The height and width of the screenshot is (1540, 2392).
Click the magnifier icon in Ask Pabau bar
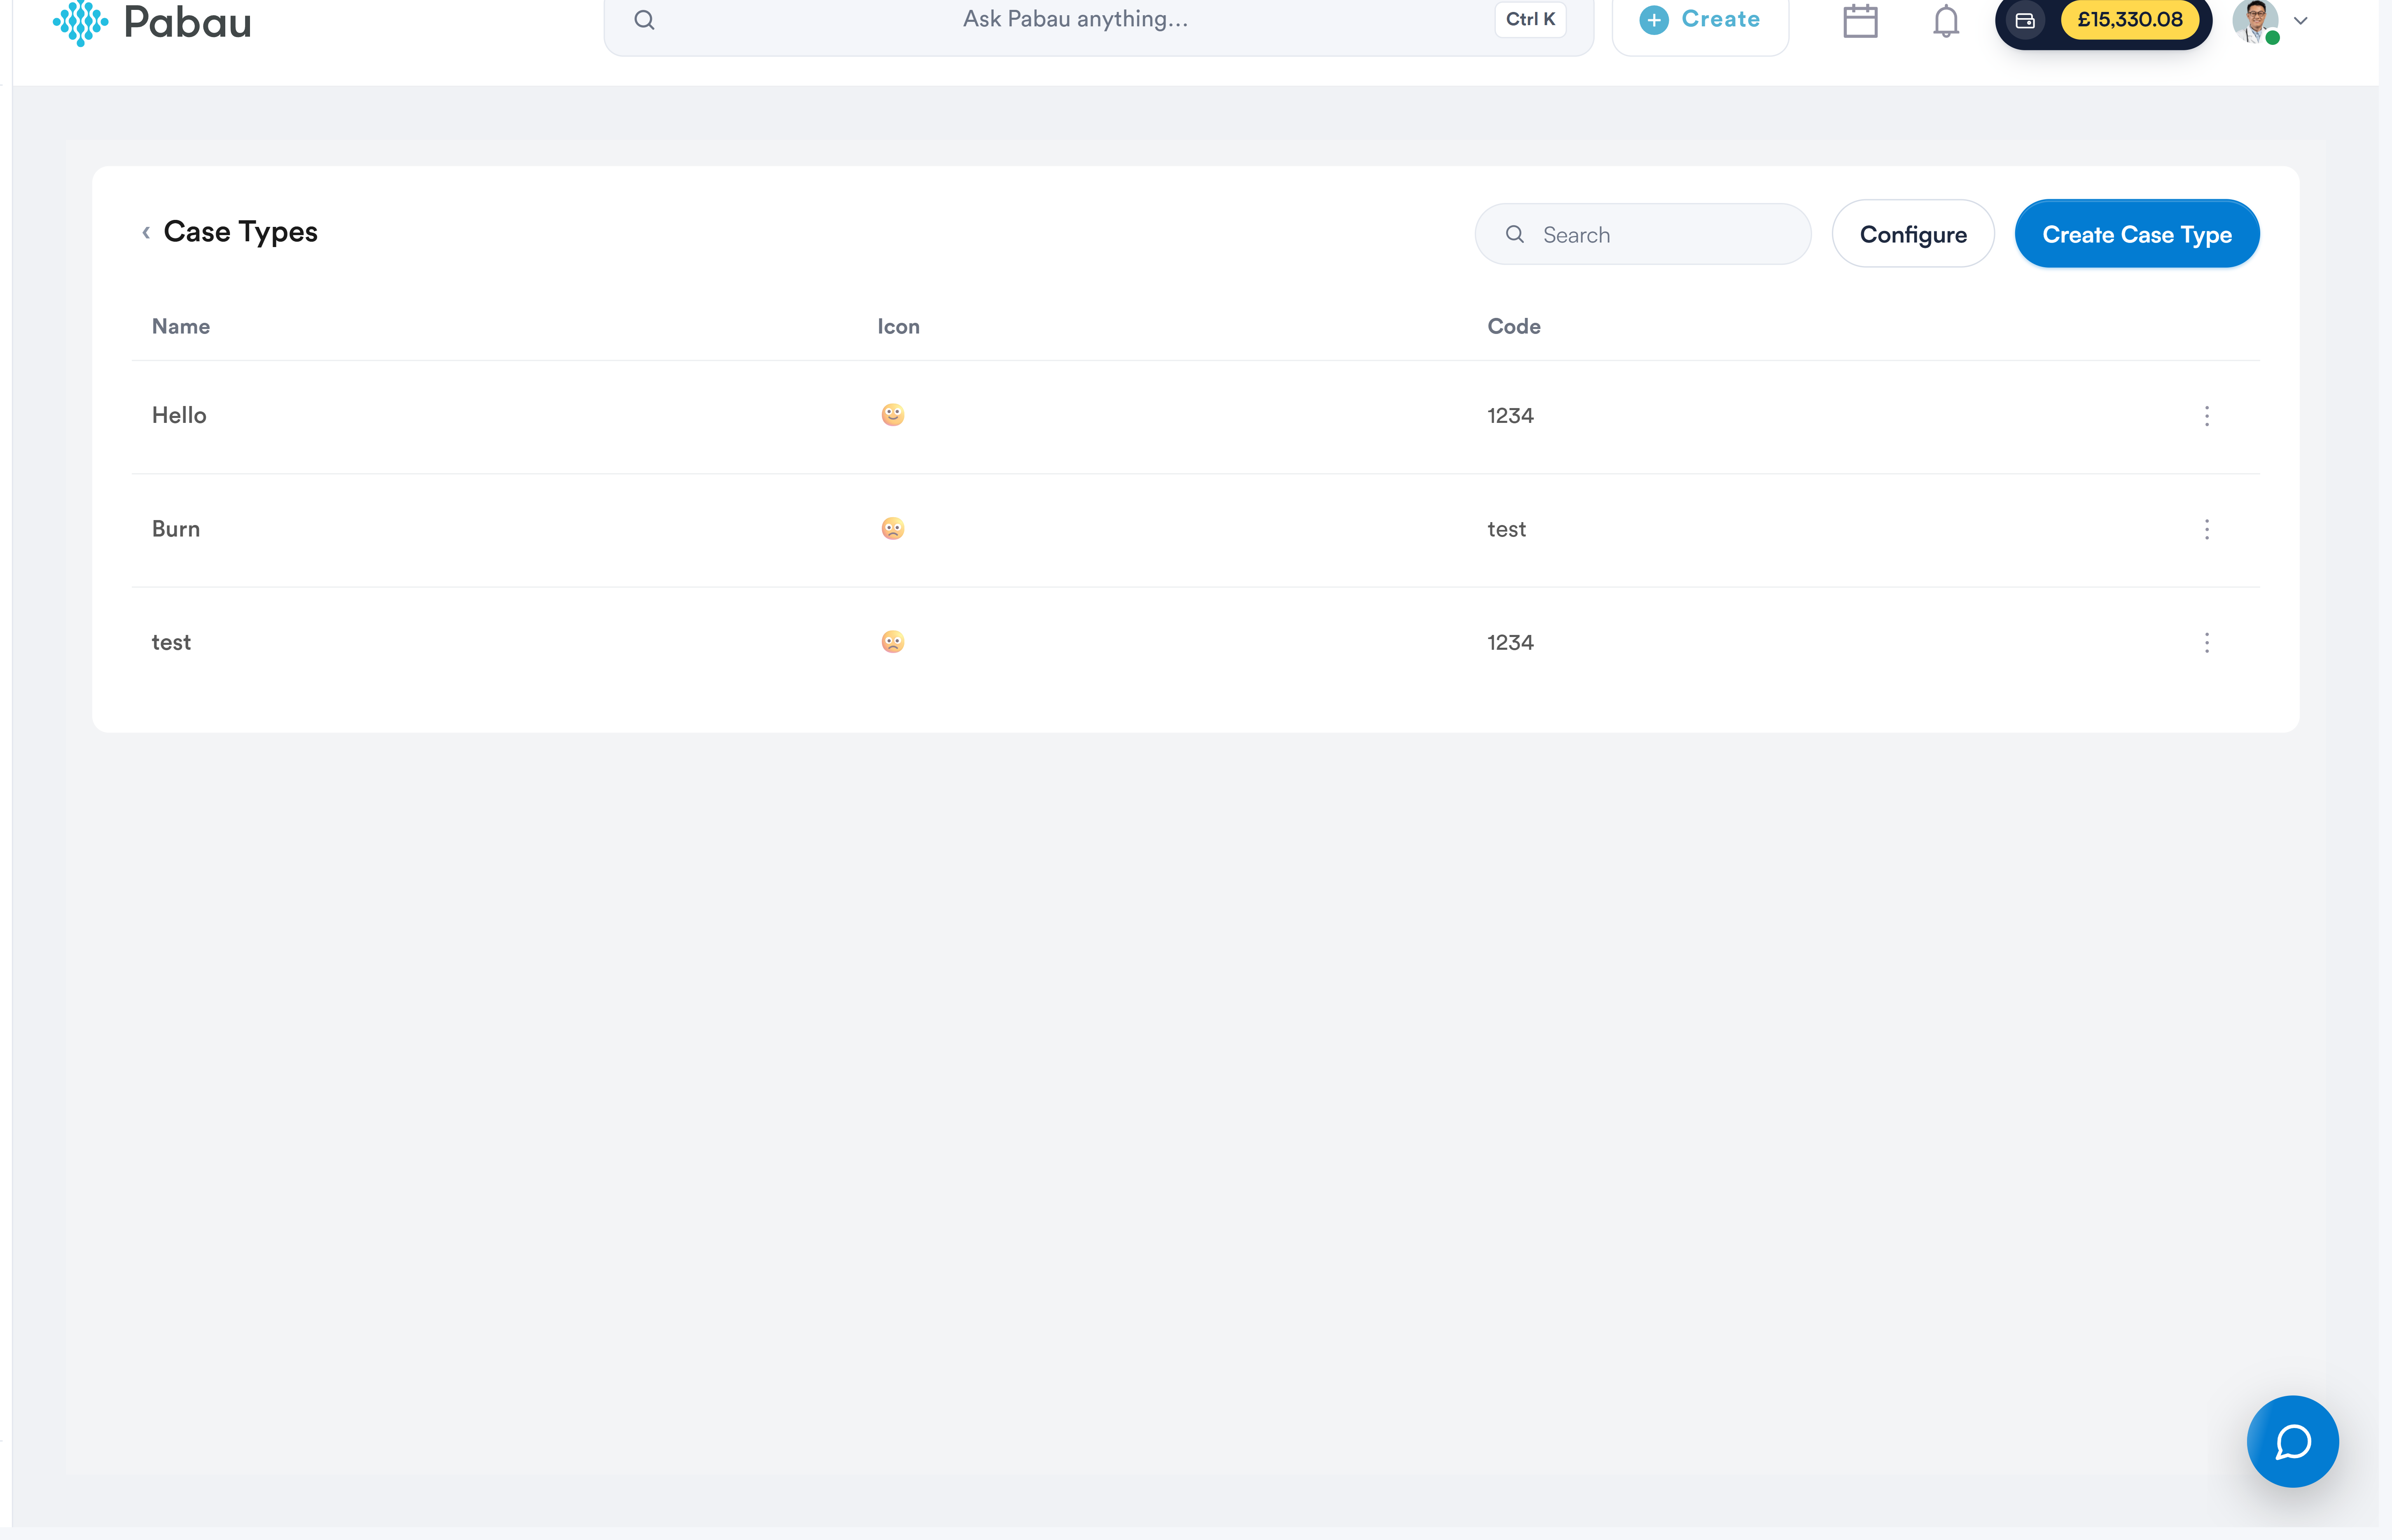644,20
